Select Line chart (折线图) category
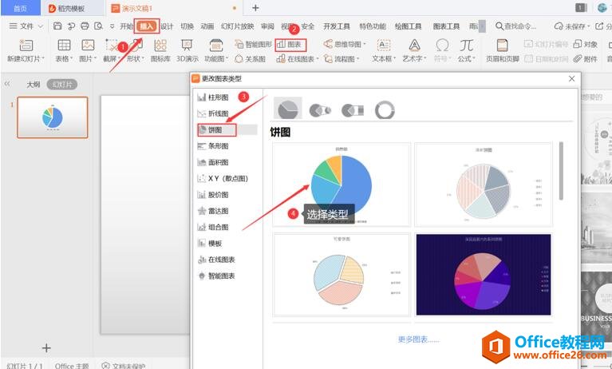This screenshot has width=612, height=369. coord(213,113)
